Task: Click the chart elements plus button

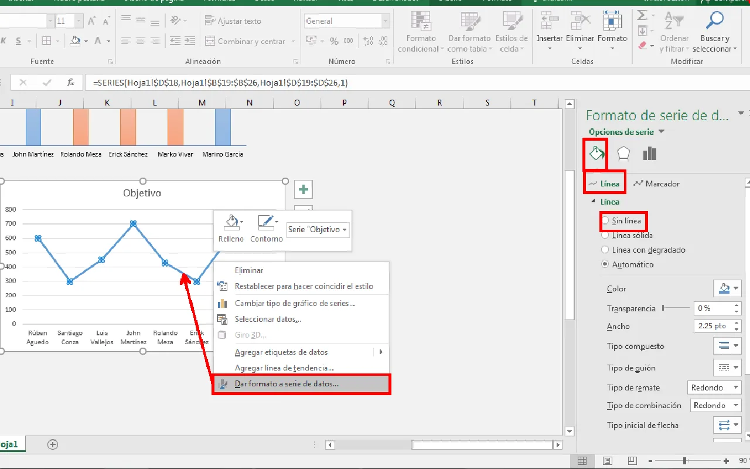Action: coord(304,189)
